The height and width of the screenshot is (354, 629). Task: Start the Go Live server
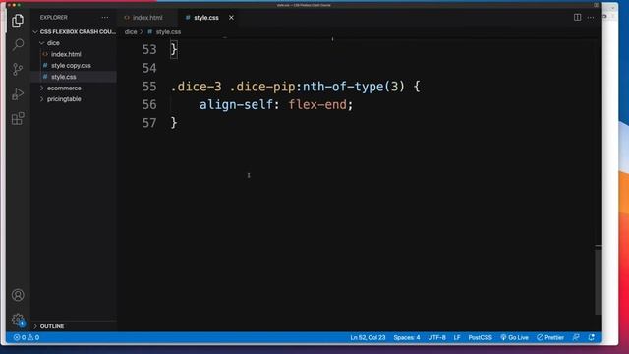[x=514, y=337]
